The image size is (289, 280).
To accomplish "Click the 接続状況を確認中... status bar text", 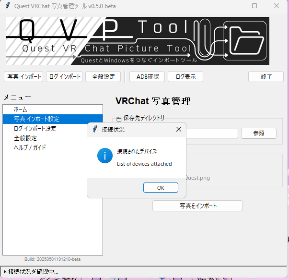I will (x=33, y=272).
